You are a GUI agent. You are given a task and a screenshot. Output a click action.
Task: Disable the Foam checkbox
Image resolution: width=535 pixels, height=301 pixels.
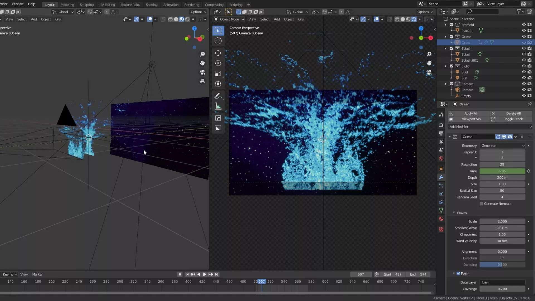[458, 273]
